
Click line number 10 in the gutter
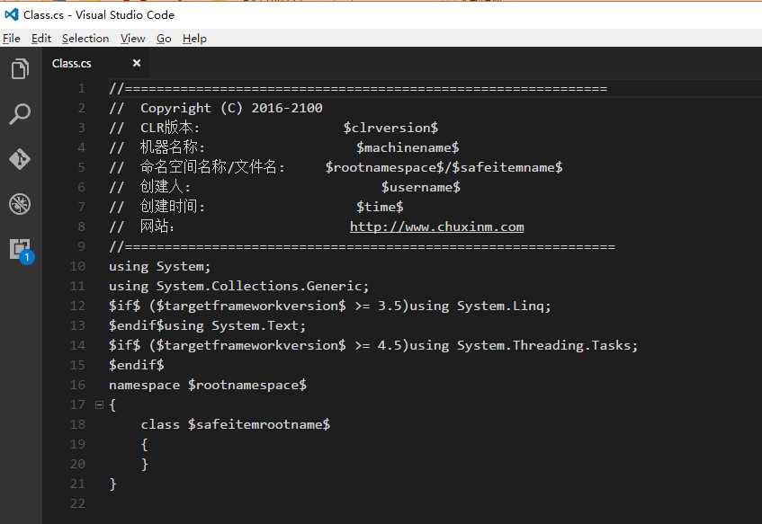click(77, 266)
